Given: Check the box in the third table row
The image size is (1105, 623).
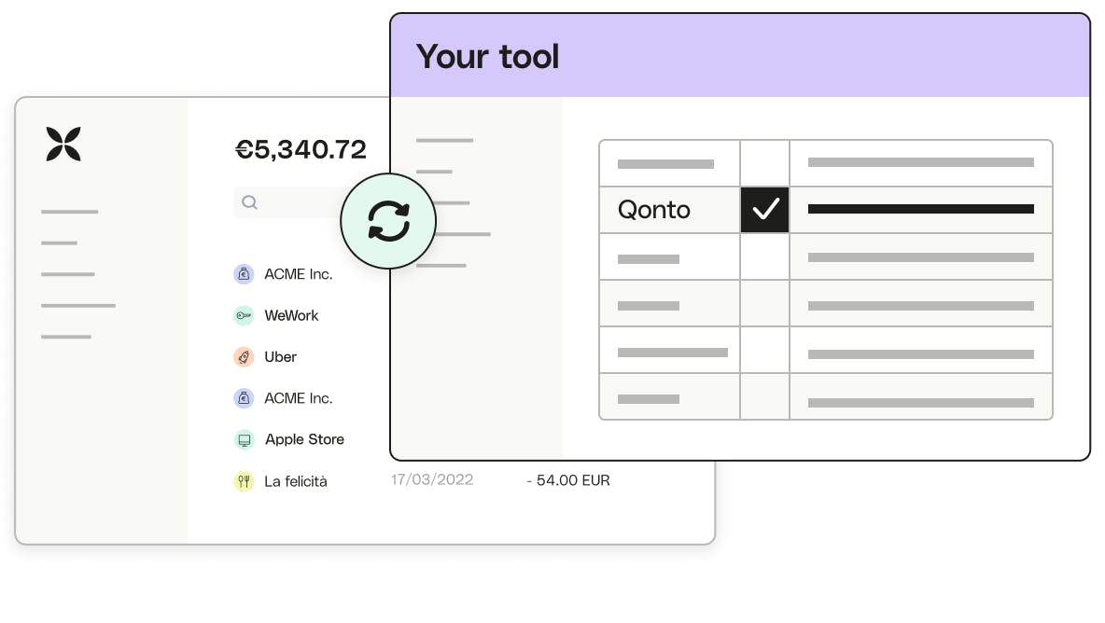Looking at the screenshot, I should tap(764, 256).
